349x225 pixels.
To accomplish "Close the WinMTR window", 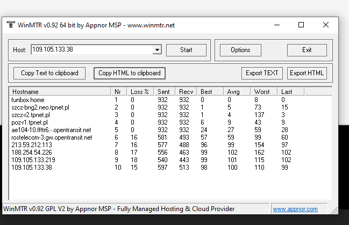I will tap(326, 25).
